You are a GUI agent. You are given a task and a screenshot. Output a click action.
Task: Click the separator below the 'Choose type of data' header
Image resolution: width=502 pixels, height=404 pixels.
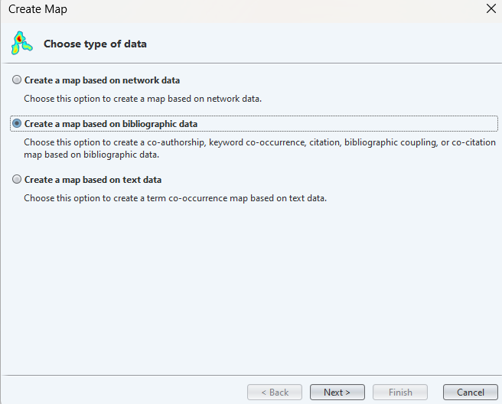[251, 63]
